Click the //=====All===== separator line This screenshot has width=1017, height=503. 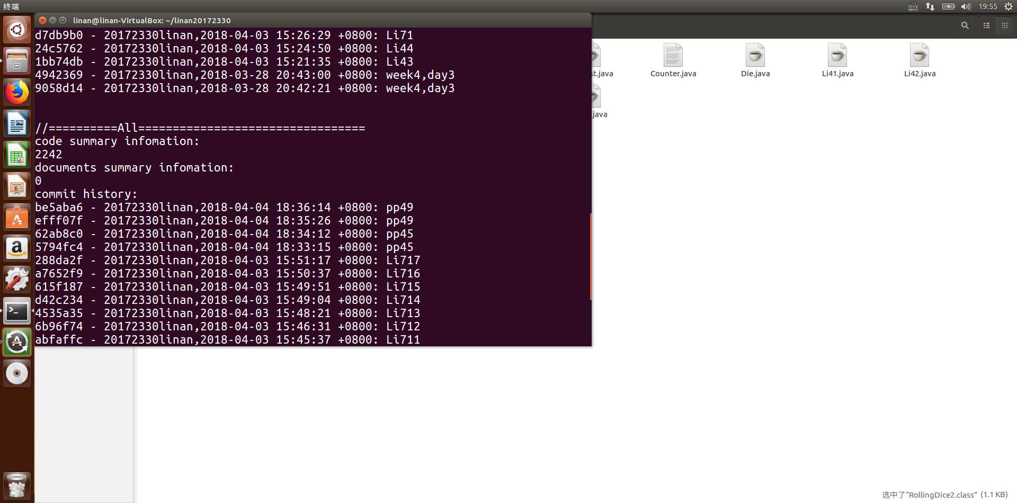[200, 128]
